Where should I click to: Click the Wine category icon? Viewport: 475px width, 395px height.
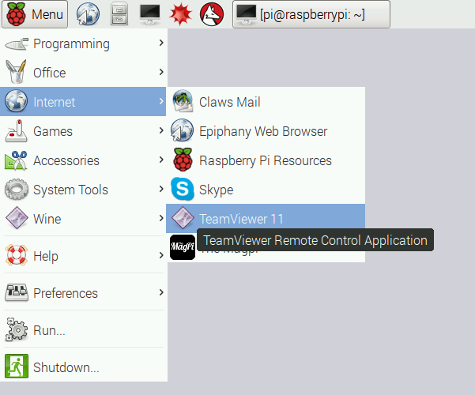tap(17, 218)
